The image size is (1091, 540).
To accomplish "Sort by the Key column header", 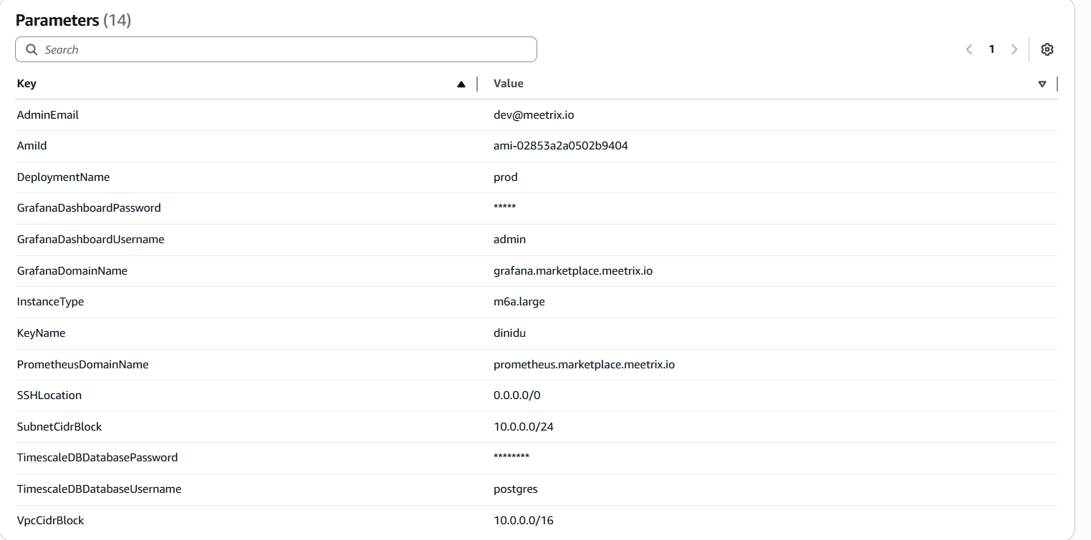I will pos(27,84).
